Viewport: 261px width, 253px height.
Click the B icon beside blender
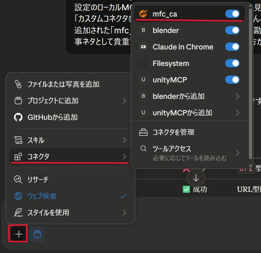tap(143, 30)
